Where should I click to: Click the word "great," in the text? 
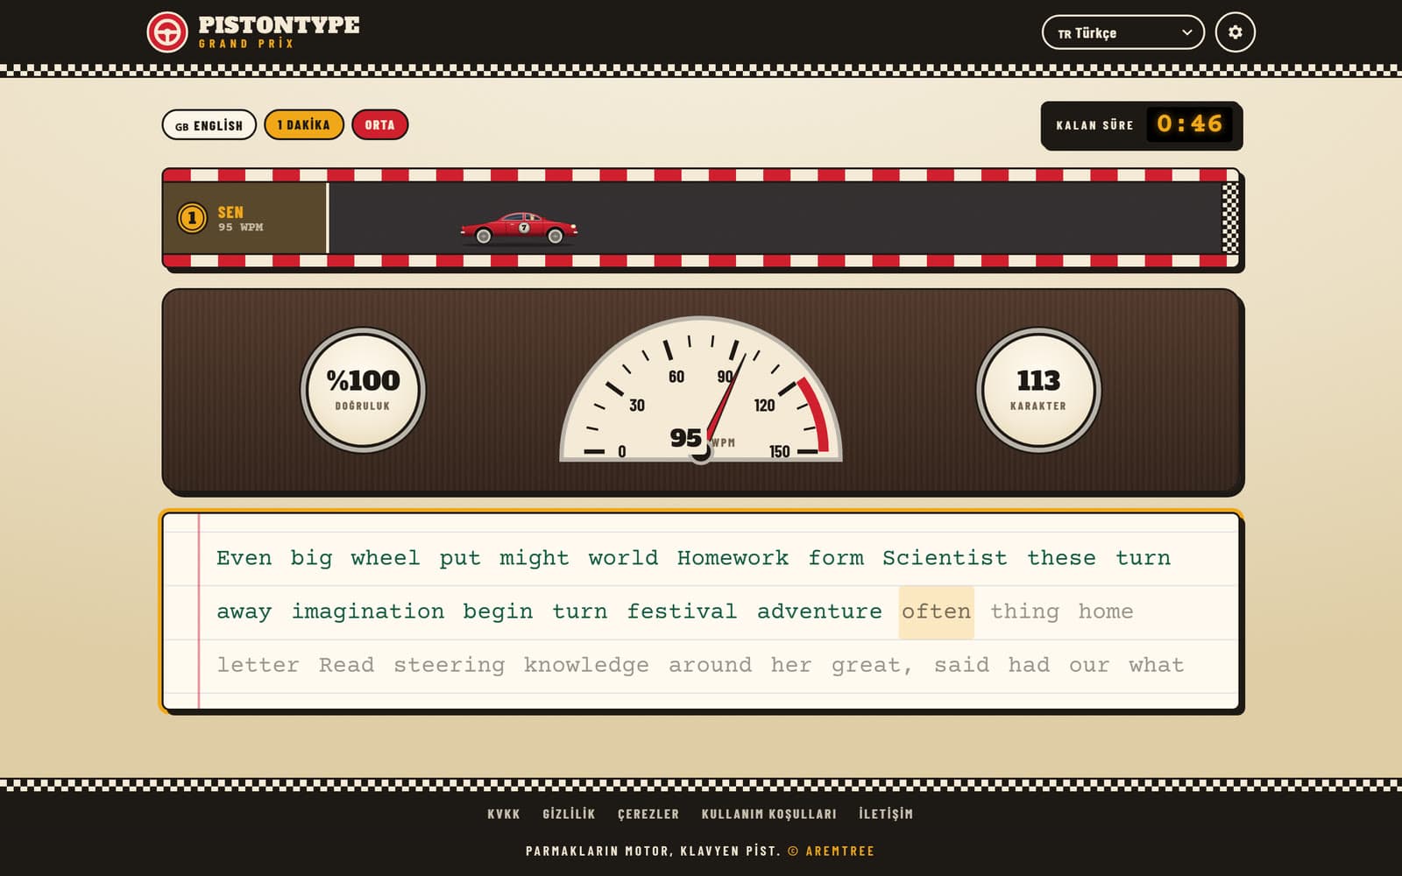click(872, 666)
